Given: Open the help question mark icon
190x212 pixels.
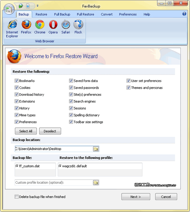Looking at the screenshot, I should click(x=184, y=14).
